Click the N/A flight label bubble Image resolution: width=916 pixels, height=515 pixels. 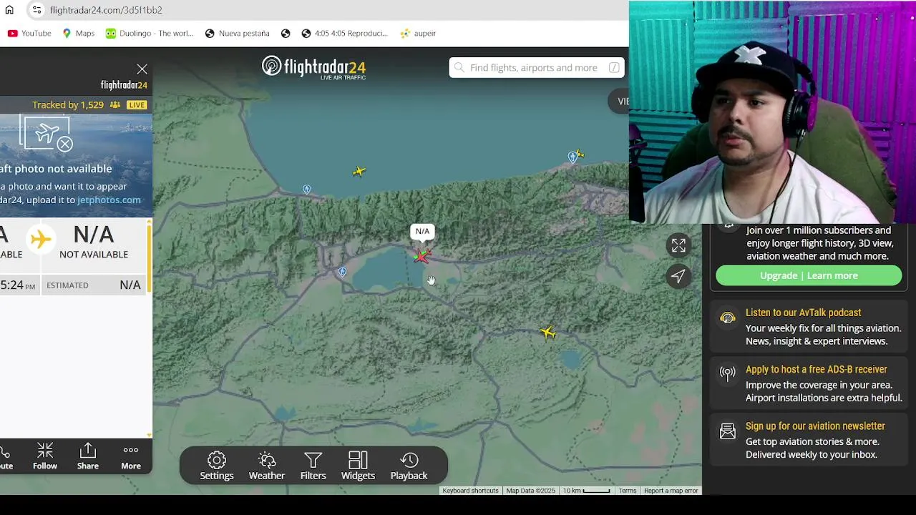pos(422,231)
